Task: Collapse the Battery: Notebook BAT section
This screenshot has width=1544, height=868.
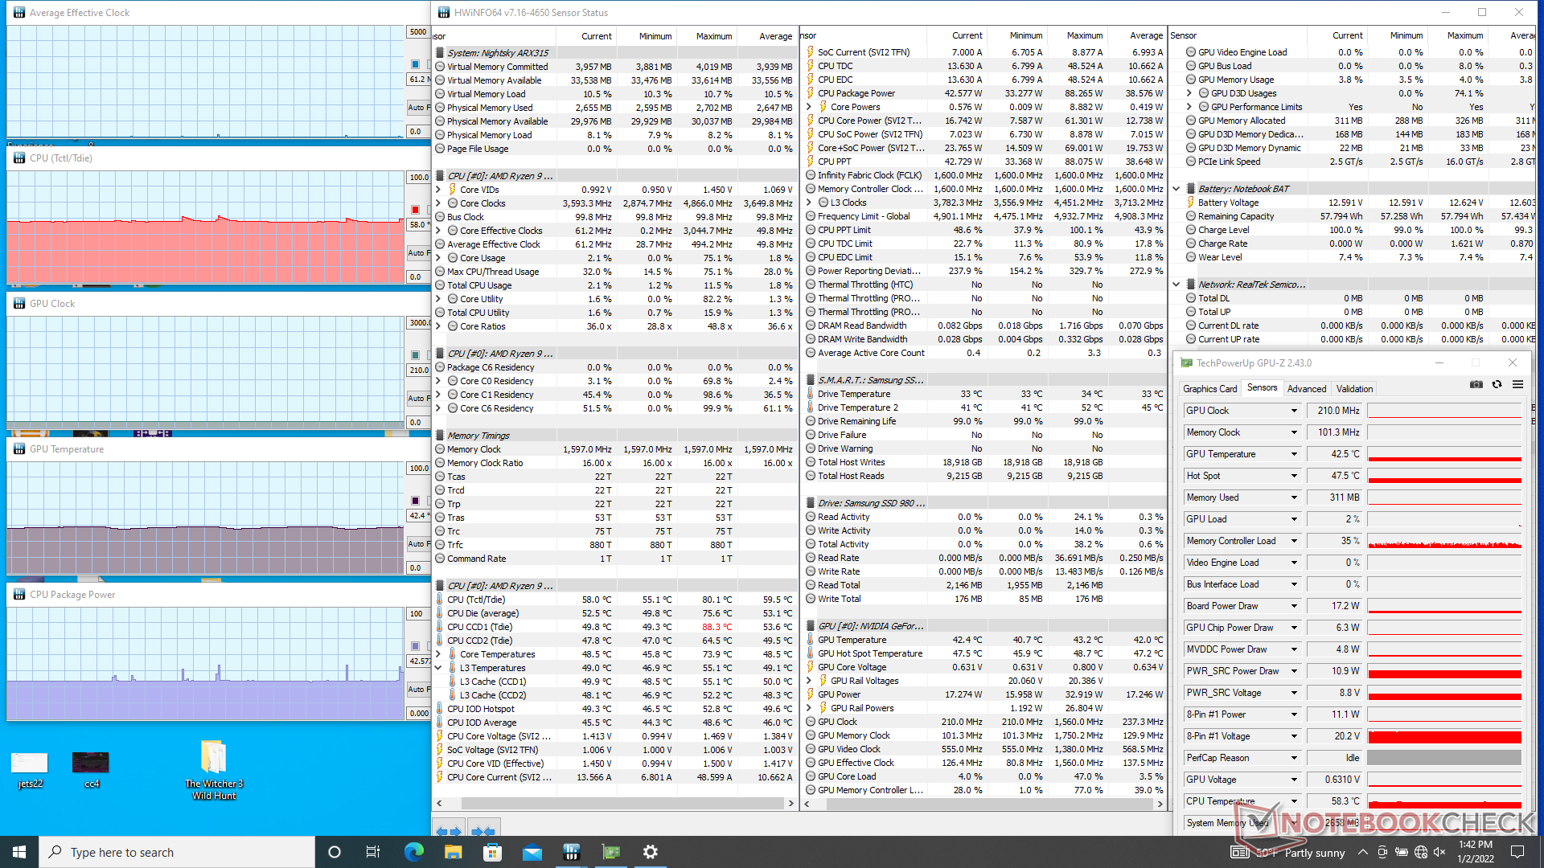Action: click(1176, 189)
